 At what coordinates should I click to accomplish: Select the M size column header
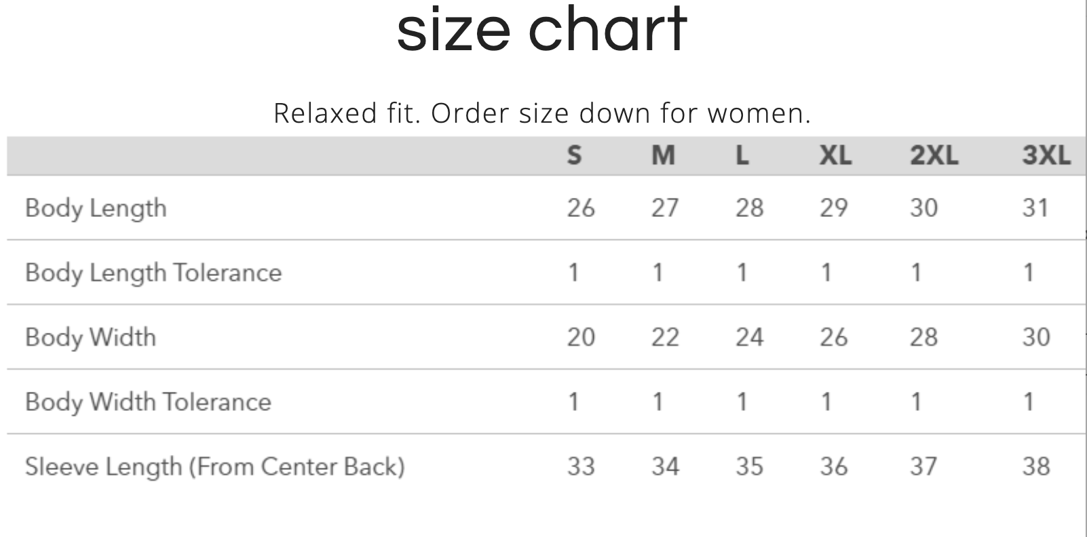[x=663, y=156]
